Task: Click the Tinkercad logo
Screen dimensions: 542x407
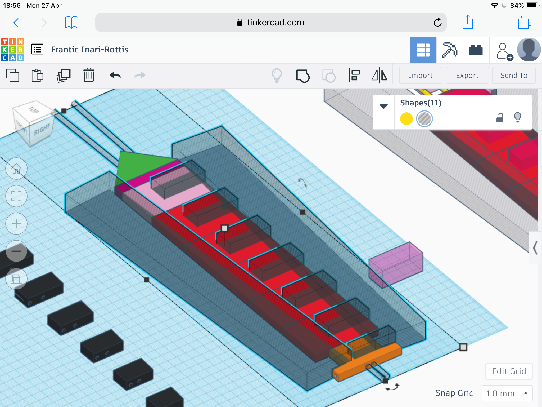Action: (x=13, y=50)
